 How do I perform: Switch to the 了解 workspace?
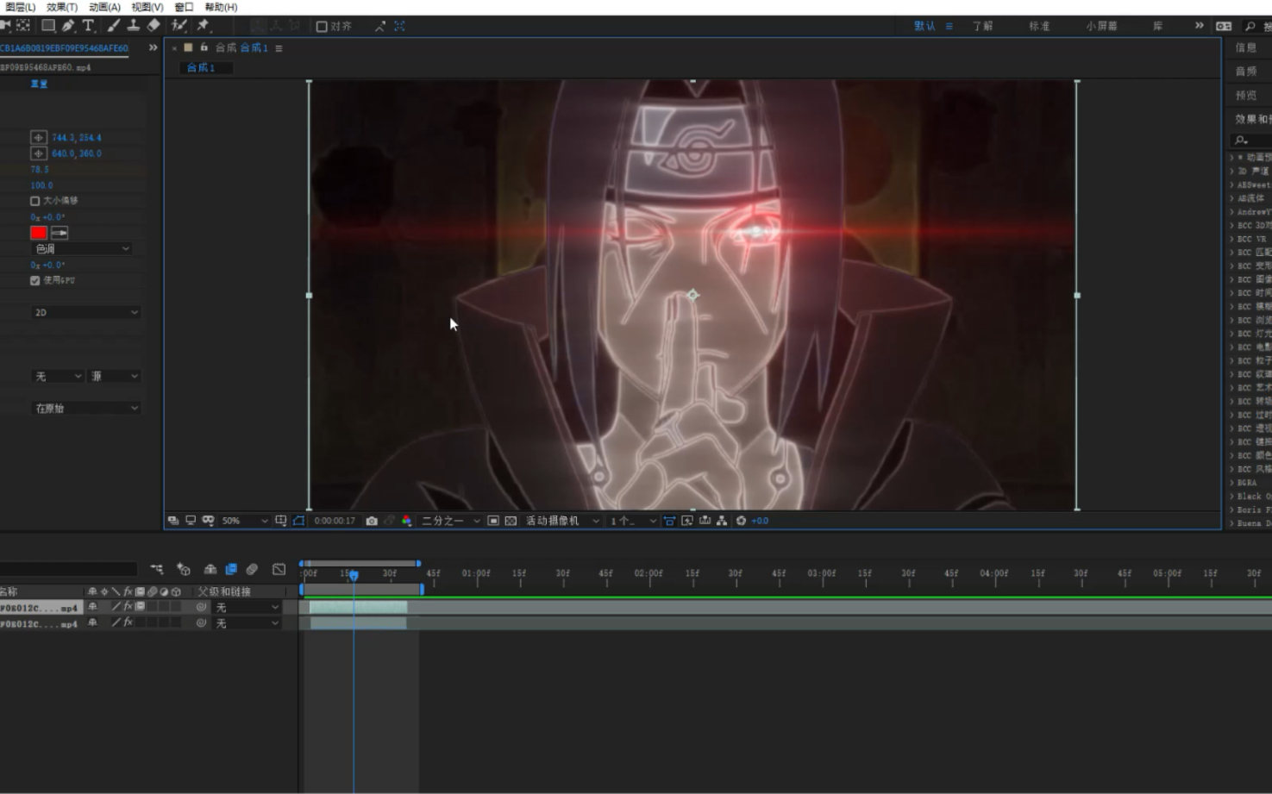tap(982, 26)
